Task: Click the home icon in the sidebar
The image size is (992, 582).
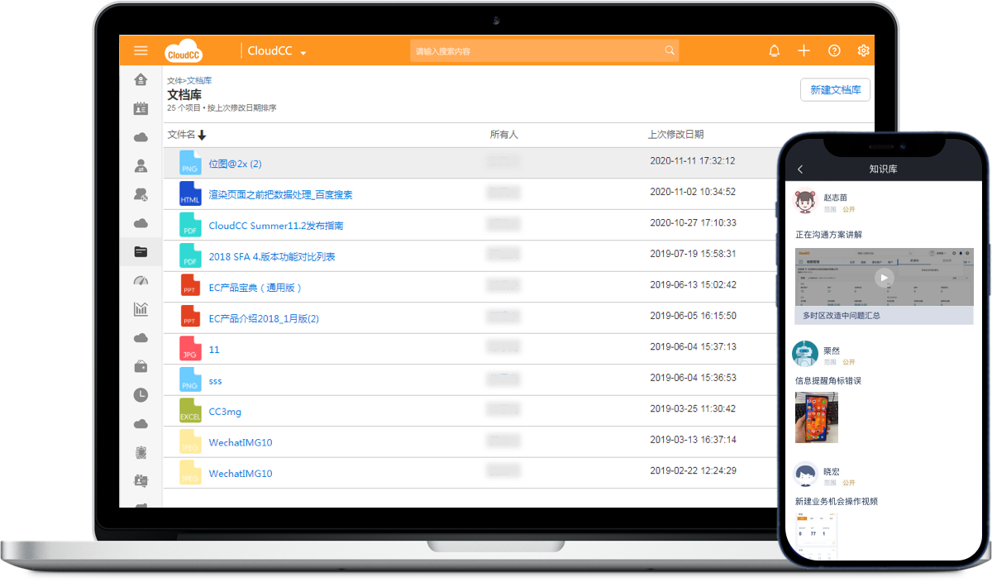Action: [x=141, y=79]
